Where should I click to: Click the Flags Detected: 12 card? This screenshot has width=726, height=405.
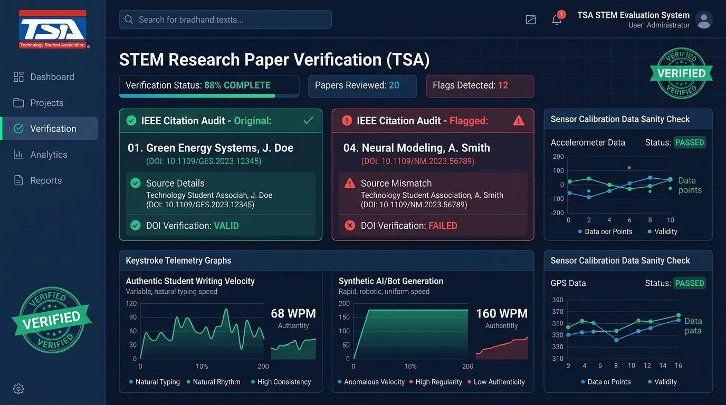coord(480,86)
